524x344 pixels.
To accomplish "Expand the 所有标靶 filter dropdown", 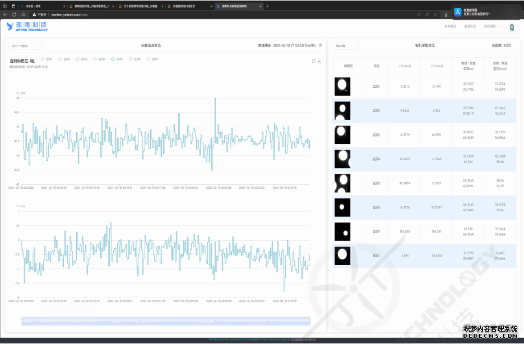I will (x=345, y=46).
